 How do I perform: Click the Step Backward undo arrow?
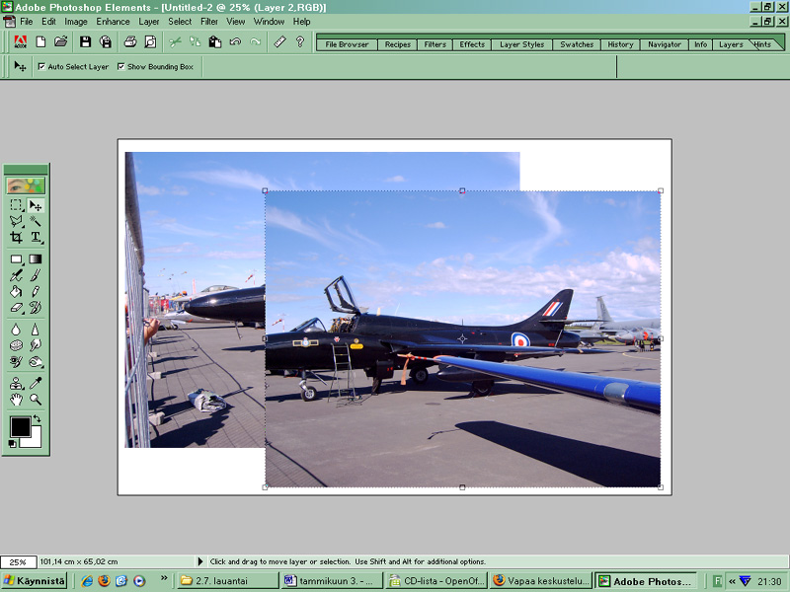tap(235, 41)
